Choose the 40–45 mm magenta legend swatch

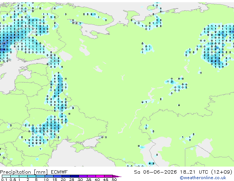(x=100, y=176)
